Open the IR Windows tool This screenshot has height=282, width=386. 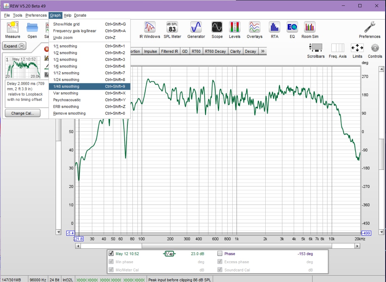(x=150, y=30)
